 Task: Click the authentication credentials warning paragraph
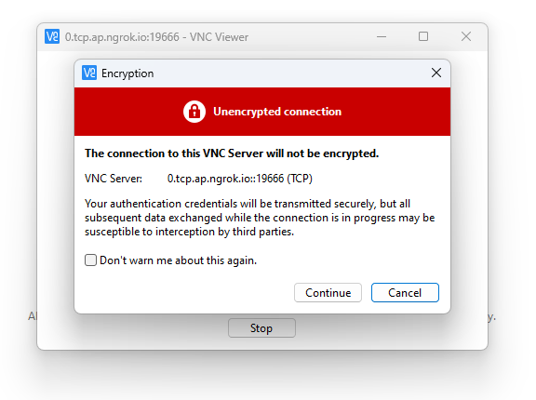(x=260, y=218)
